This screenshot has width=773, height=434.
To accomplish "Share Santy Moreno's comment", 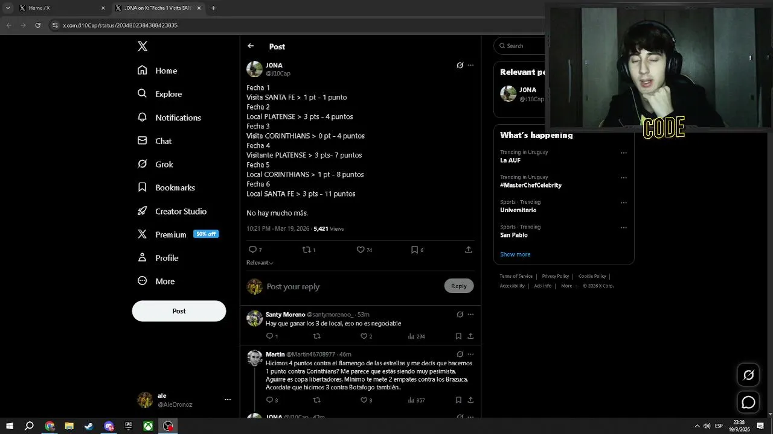I will [x=470, y=336].
